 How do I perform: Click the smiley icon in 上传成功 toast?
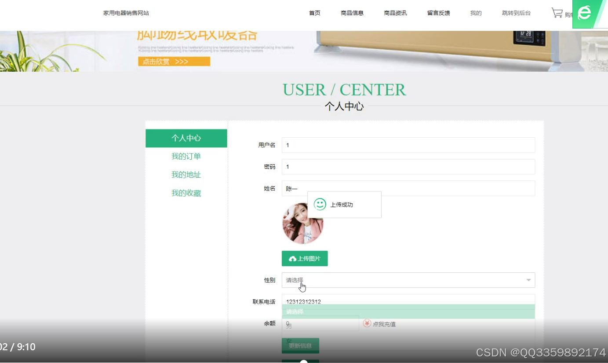320,204
